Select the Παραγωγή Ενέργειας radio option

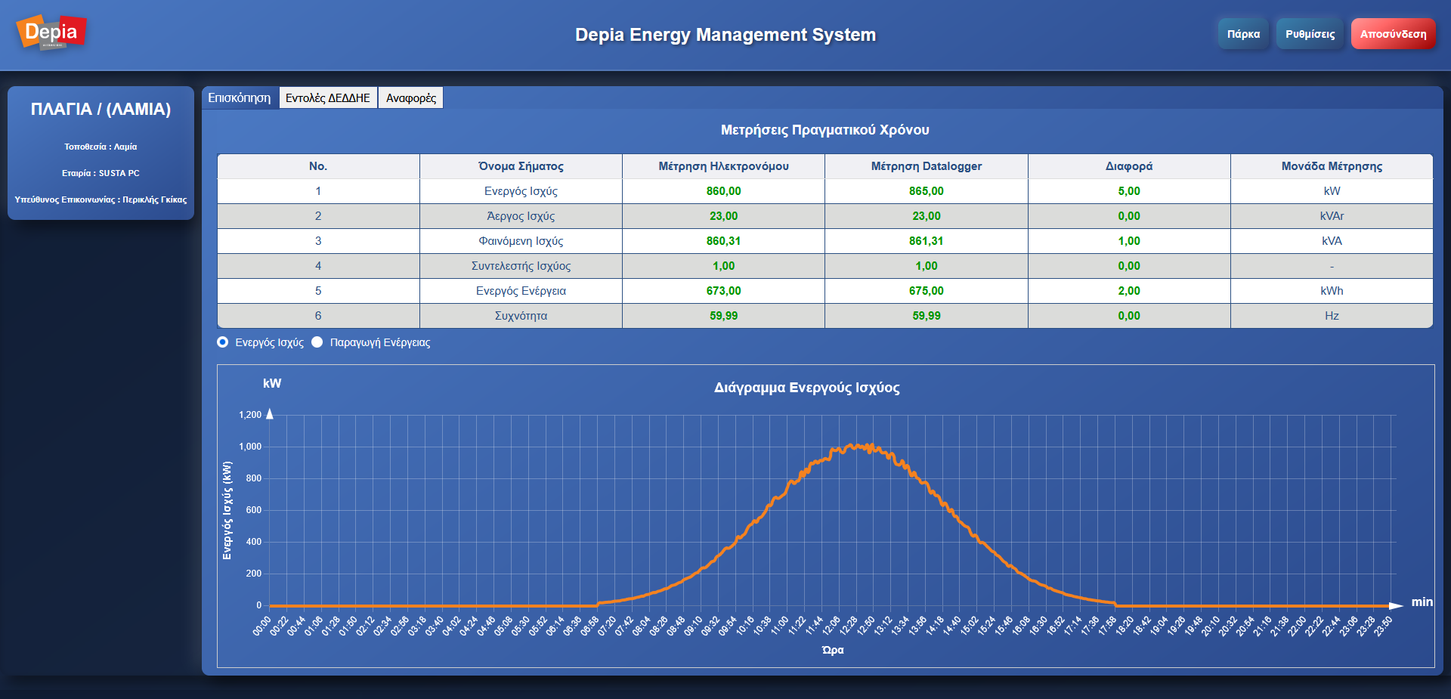pos(317,342)
